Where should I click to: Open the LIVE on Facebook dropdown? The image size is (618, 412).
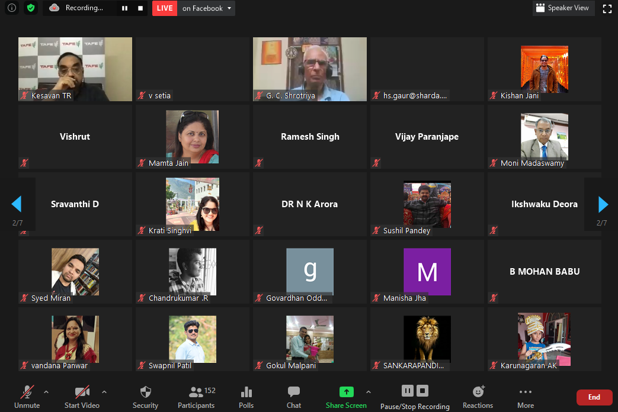pos(230,8)
